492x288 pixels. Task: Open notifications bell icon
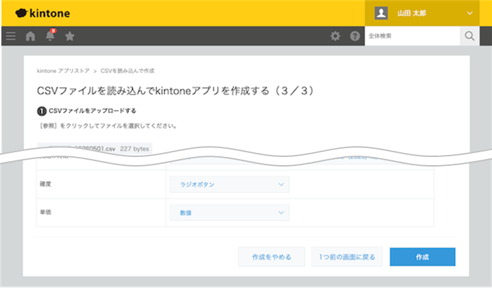tap(50, 35)
